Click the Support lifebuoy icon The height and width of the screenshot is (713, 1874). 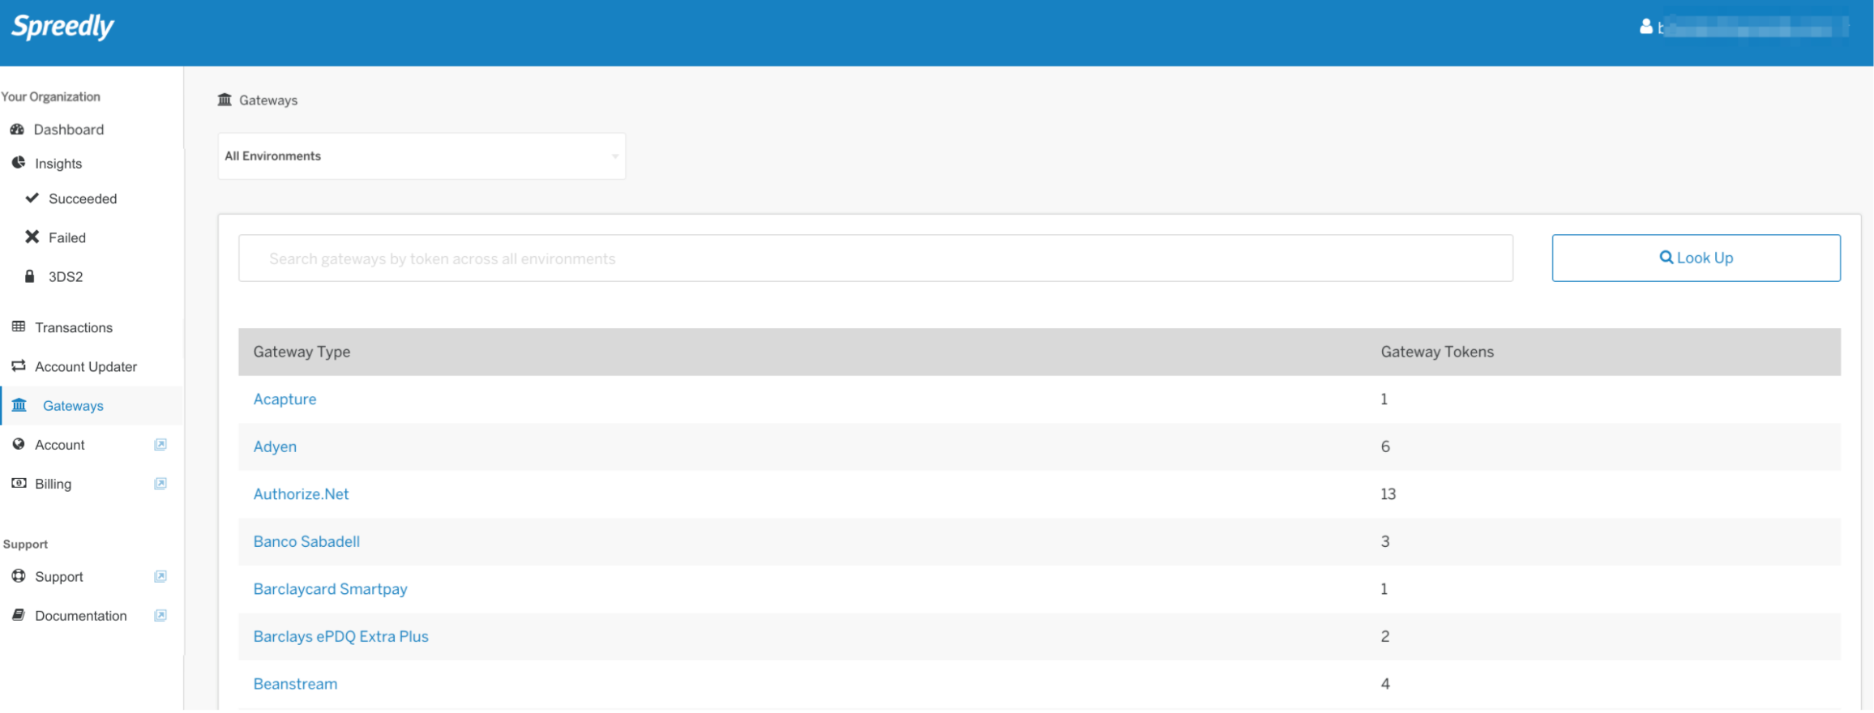click(19, 576)
